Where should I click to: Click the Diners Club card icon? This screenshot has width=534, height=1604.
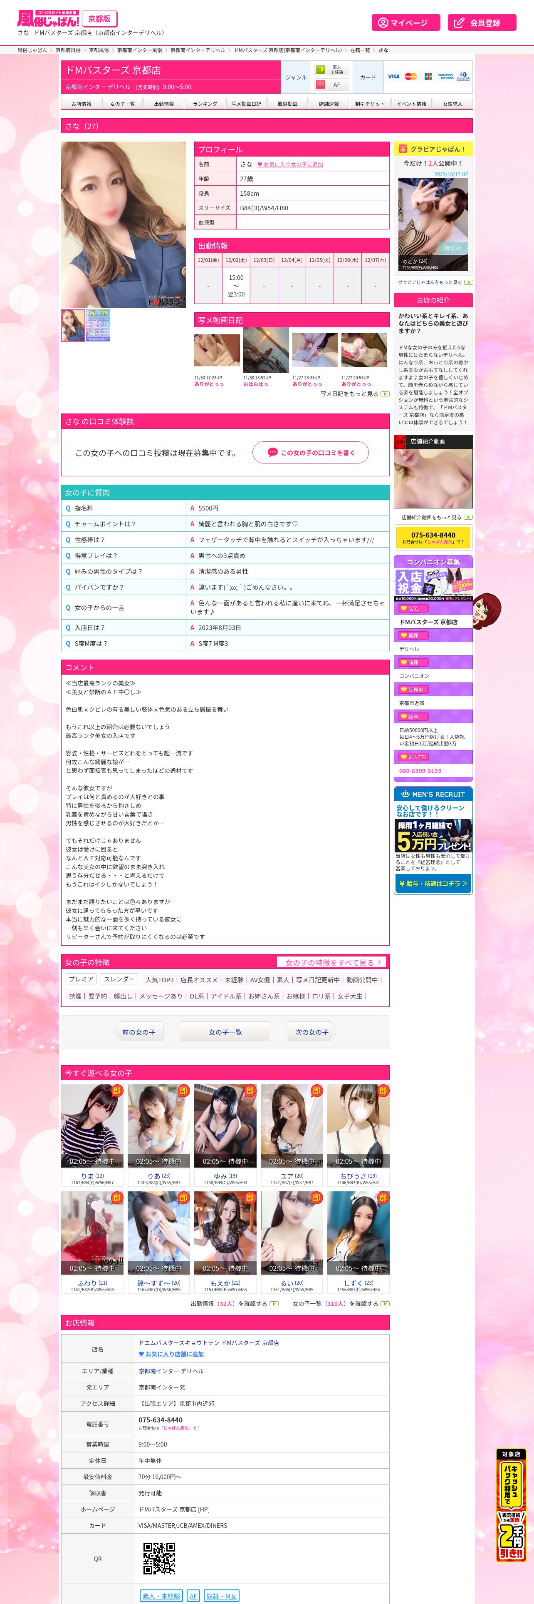click(x=463, y=77)
